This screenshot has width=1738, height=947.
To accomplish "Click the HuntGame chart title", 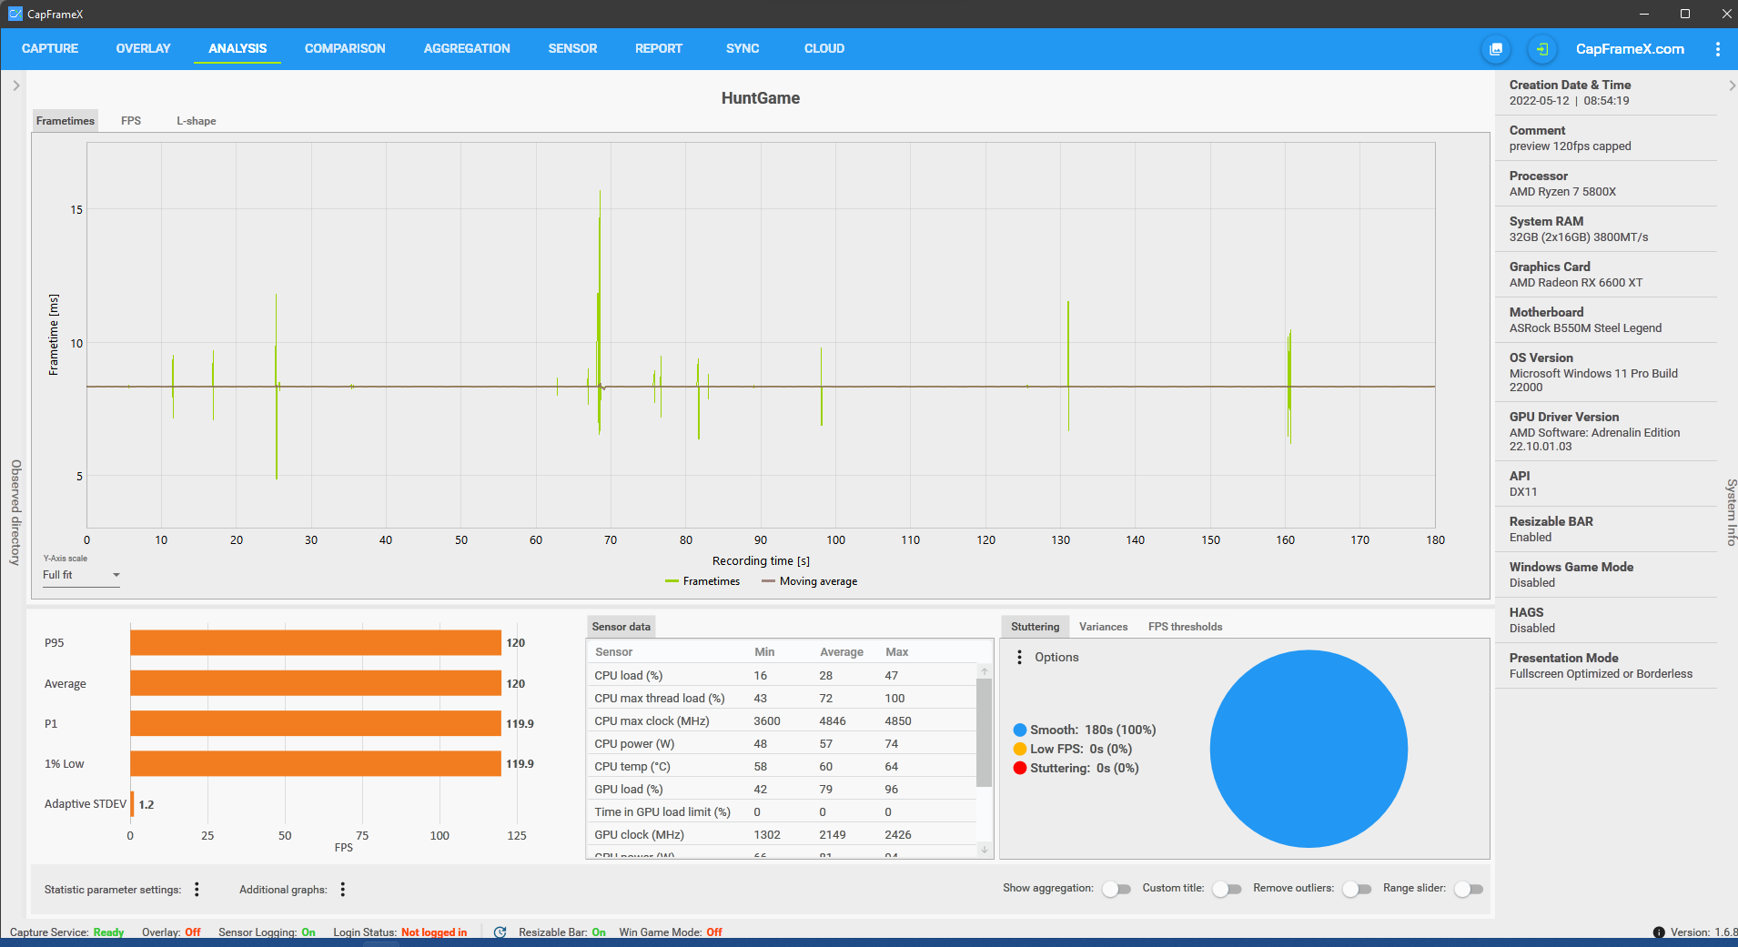I will click(761, 98).
